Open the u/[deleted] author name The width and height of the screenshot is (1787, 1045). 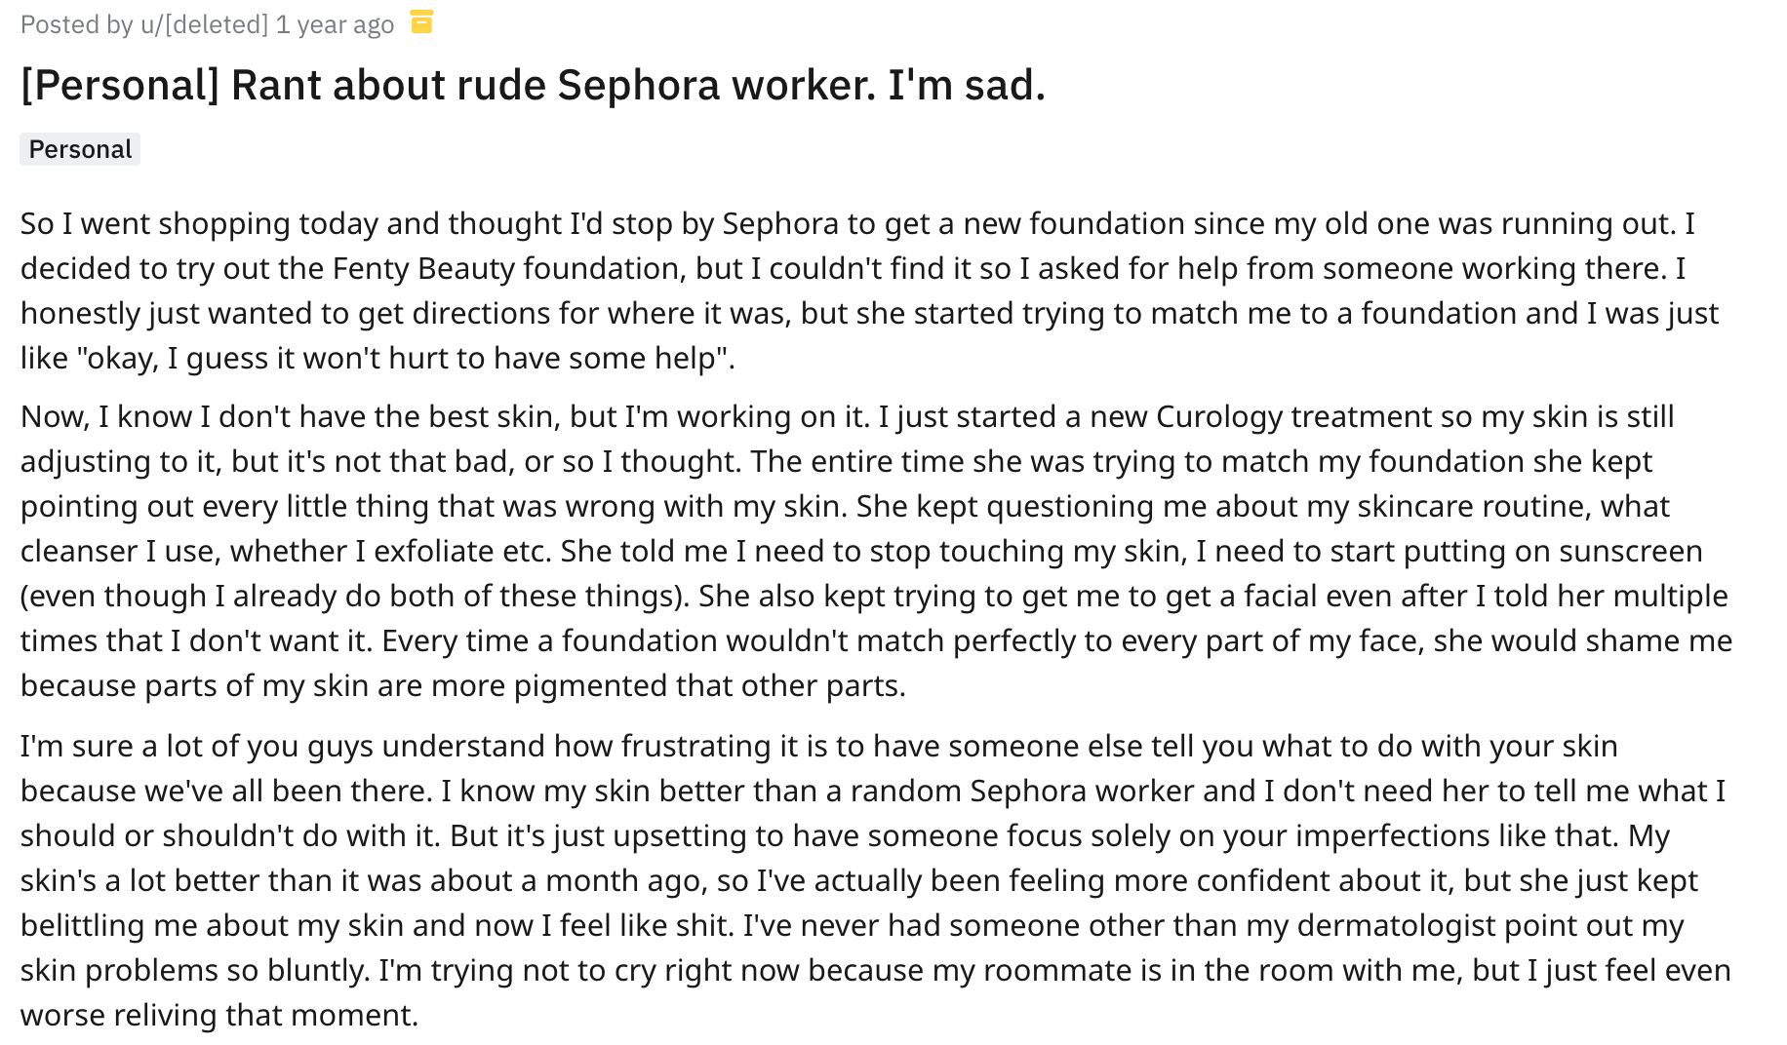(x=205, y=24)
